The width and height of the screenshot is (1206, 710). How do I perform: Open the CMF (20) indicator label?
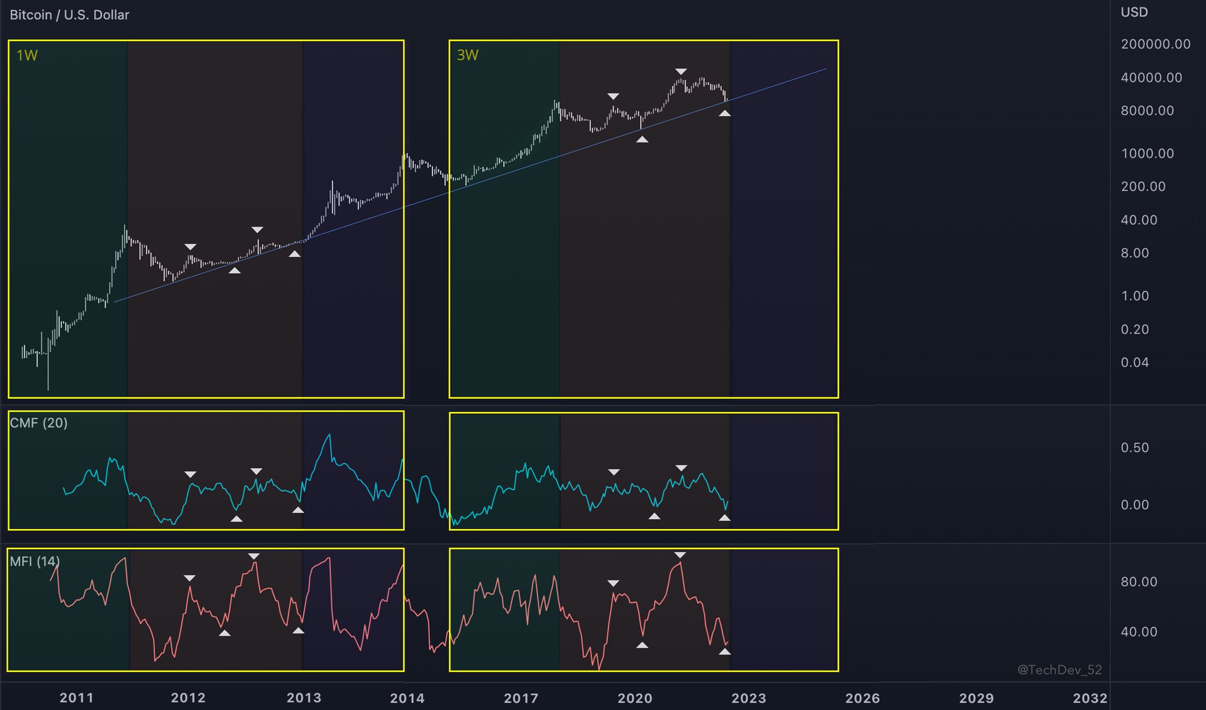[x=38, y=423]
